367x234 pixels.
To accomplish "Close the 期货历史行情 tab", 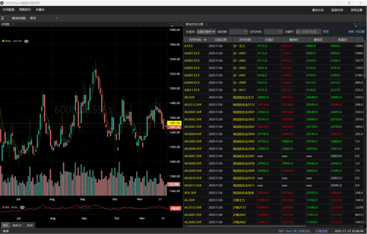I will 207,25.
